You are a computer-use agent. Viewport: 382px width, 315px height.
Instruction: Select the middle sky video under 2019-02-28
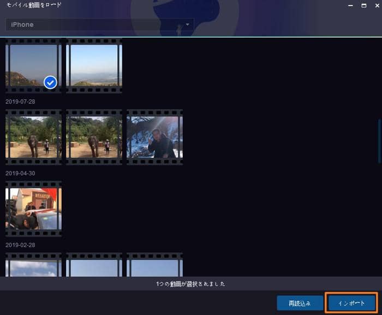click(x=94, y=265)
